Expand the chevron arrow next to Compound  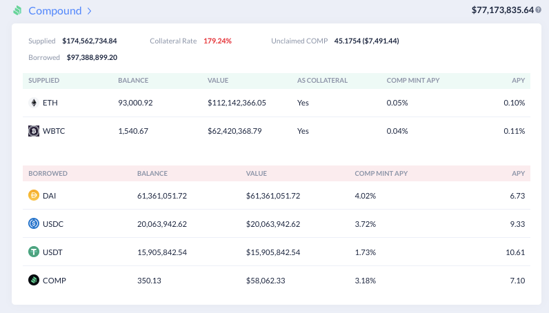point(89,11)
